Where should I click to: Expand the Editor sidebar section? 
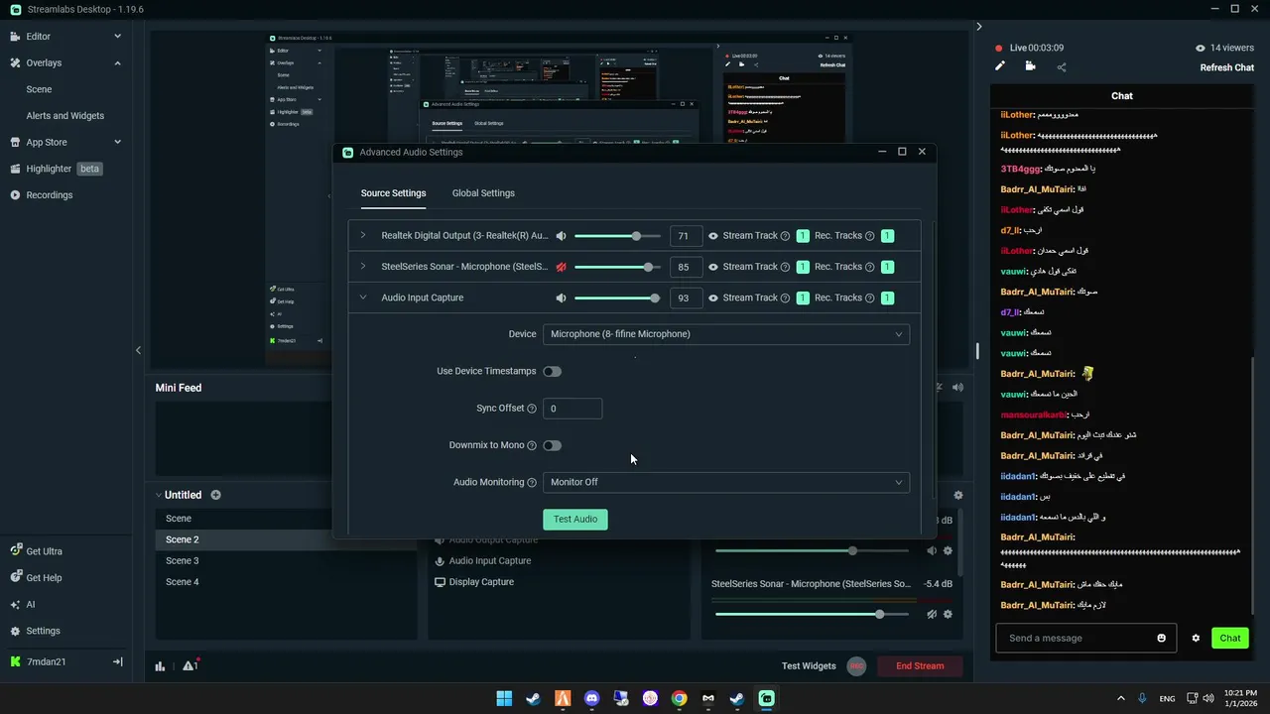click(x=117, y=37)
